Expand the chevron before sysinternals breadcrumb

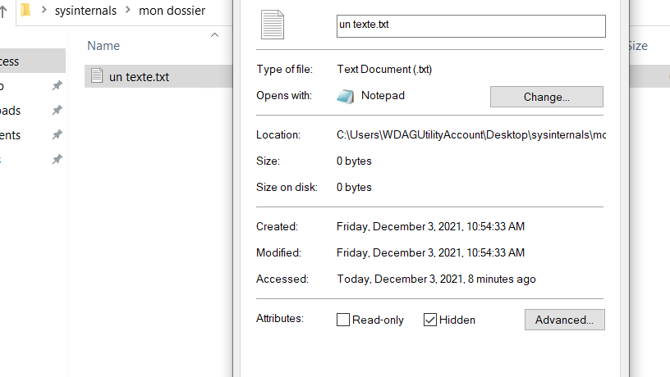coord(44,11)
